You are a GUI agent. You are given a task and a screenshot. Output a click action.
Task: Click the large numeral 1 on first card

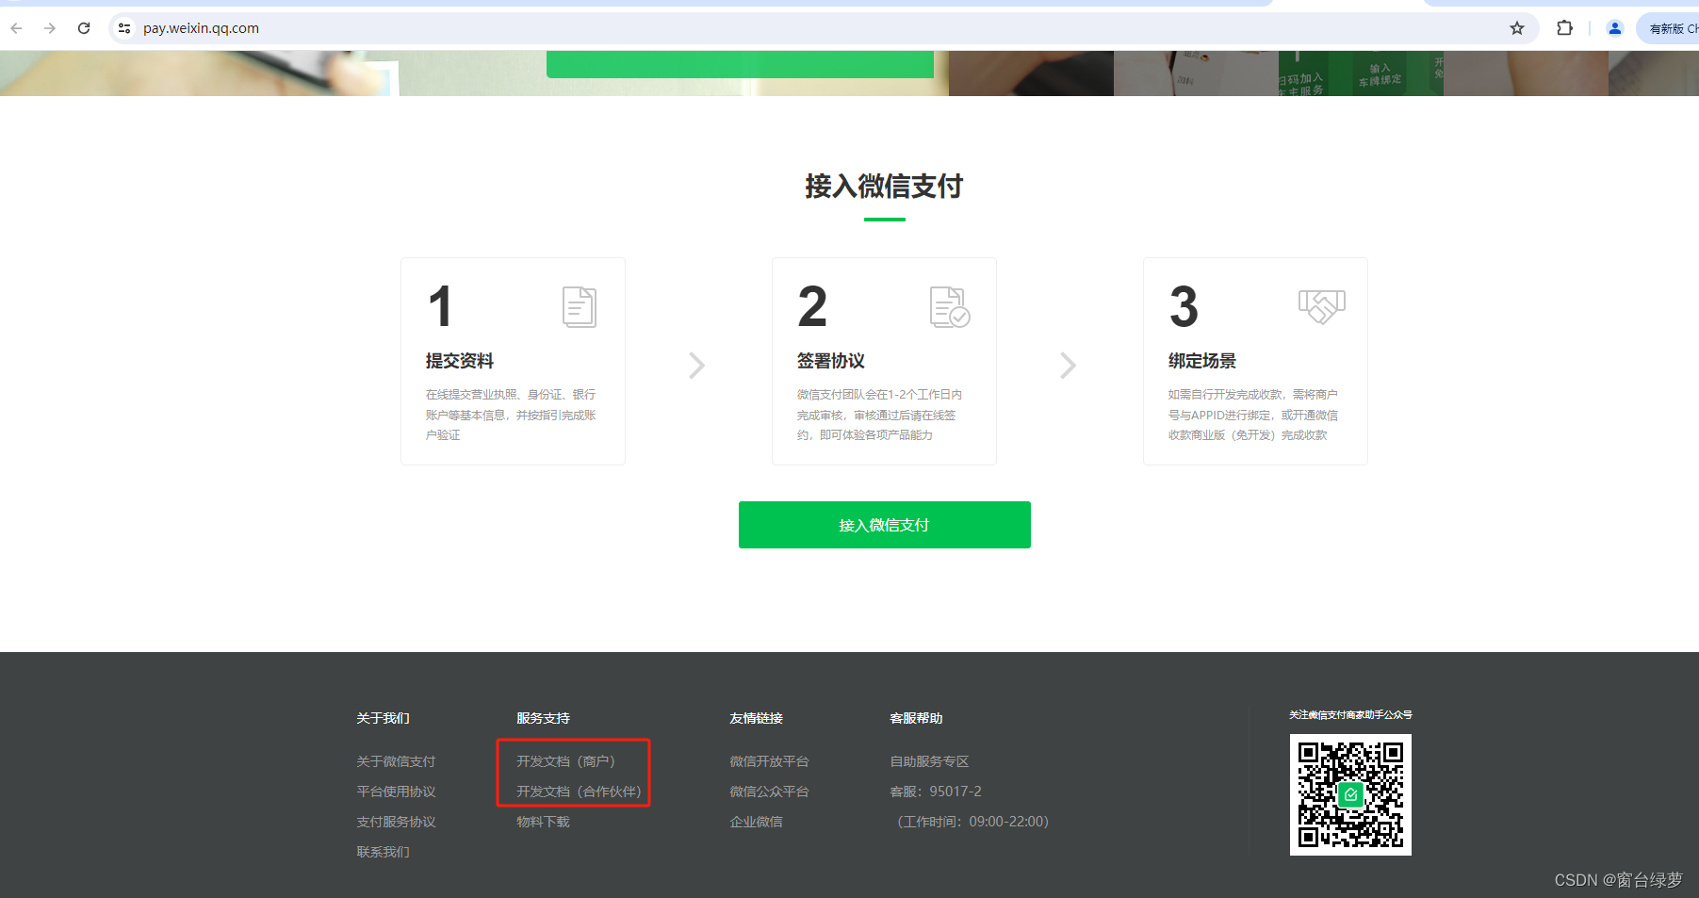440,307
